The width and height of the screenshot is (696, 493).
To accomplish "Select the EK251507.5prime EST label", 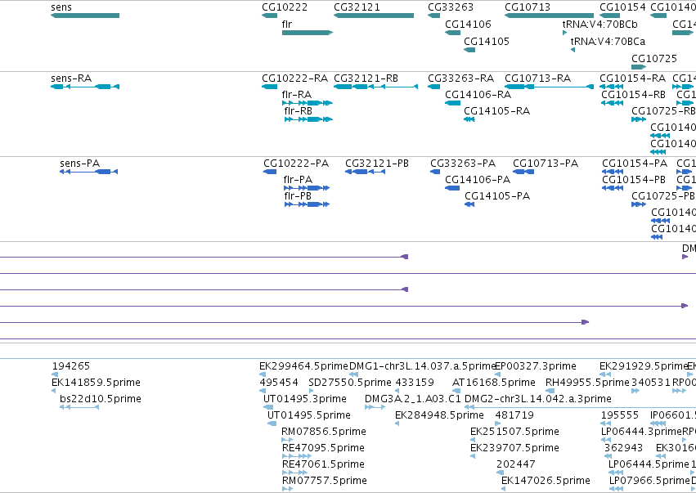I will tap(515, 432).
